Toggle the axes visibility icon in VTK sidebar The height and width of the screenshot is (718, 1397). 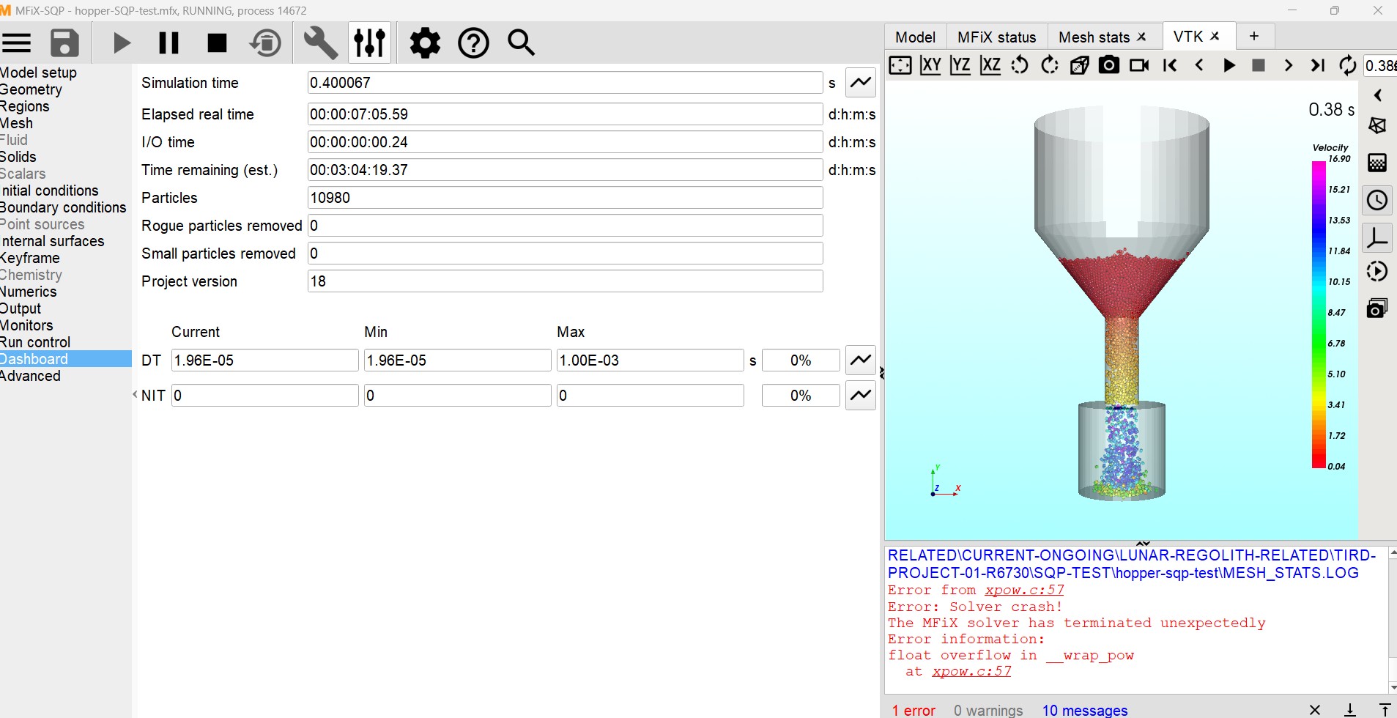[x=1377, y=237]
